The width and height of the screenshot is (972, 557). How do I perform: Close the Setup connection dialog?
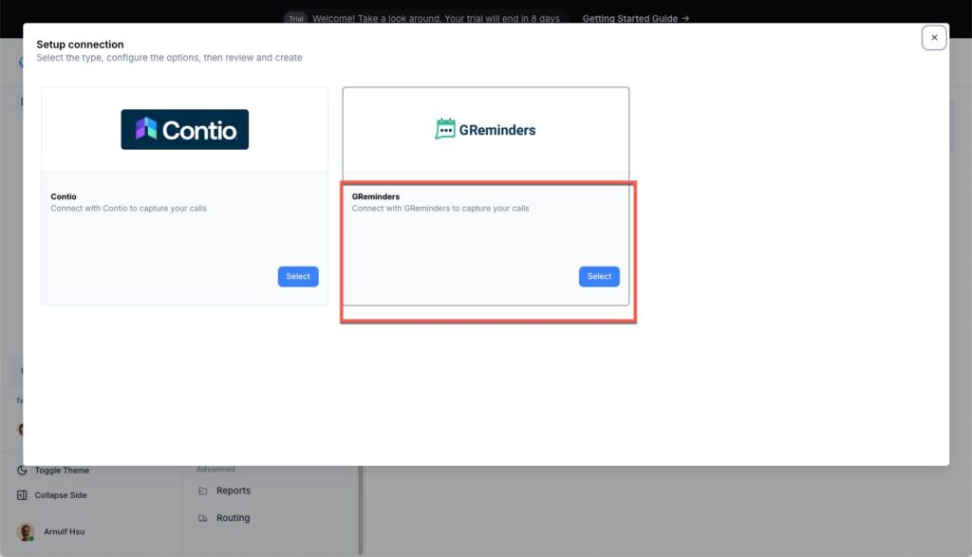[934, 38]
